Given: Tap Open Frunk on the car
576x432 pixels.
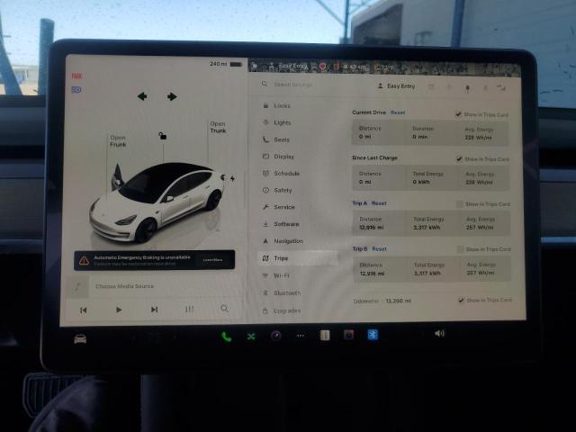Looking at the screenshot, I should pos(118,141).
